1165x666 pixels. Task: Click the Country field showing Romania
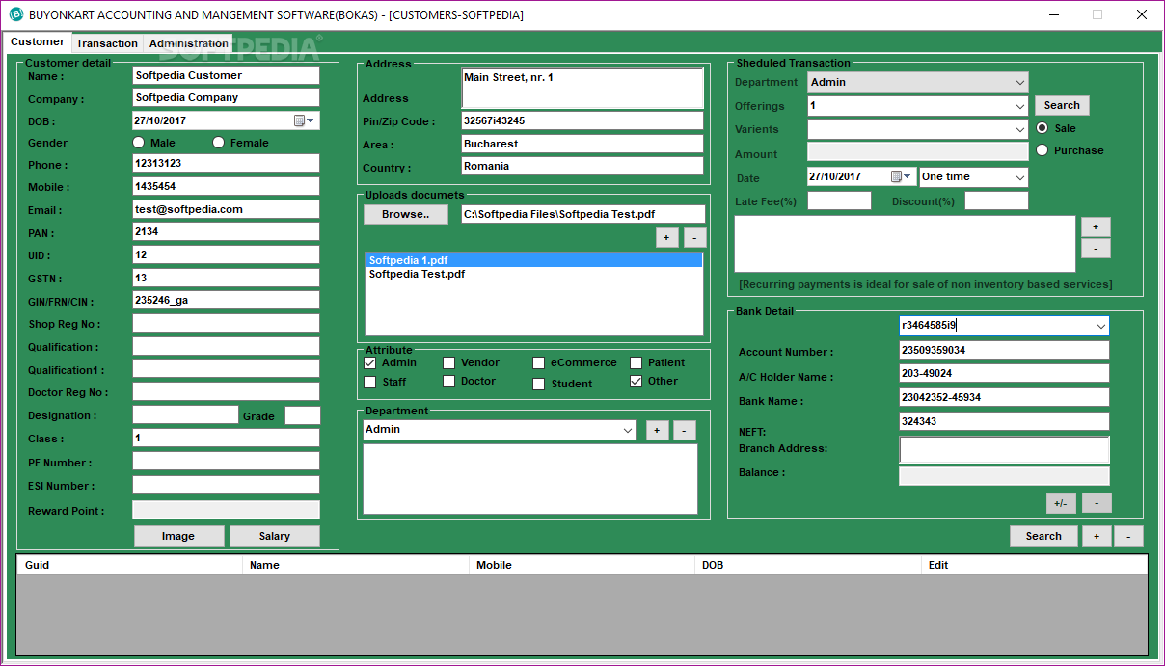582,166
